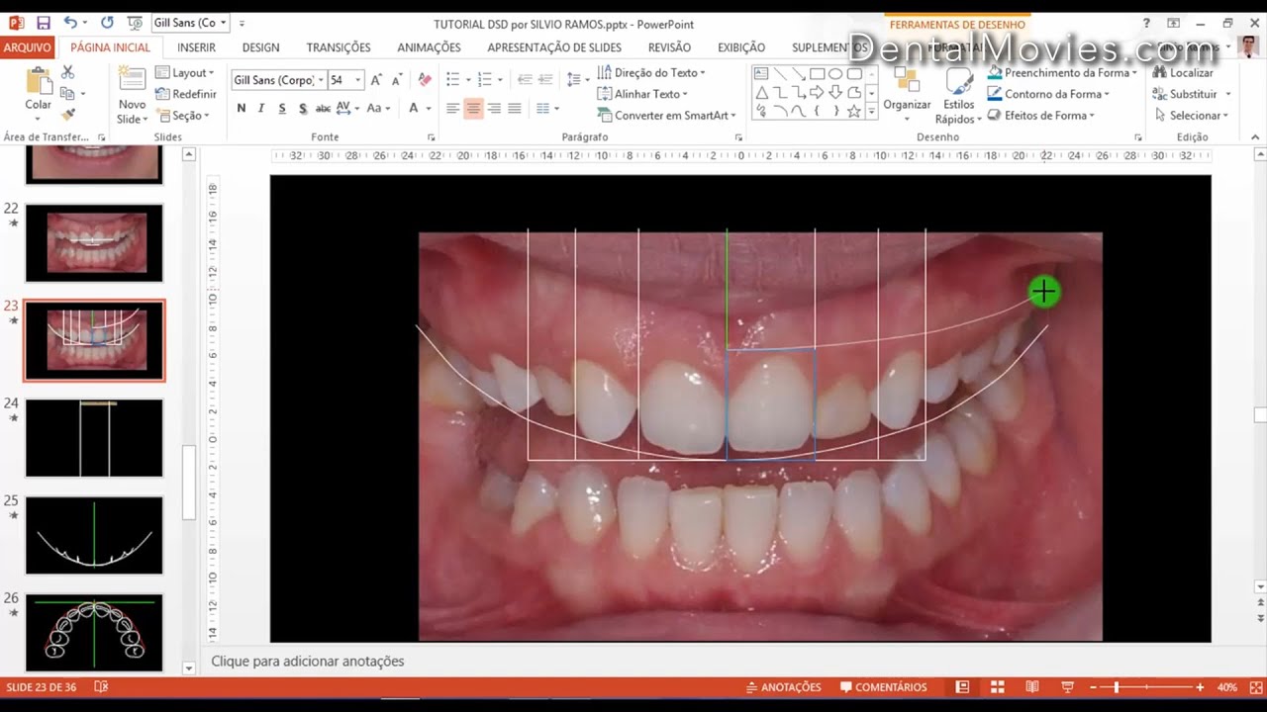This screenshot has height=712, width=1267.
Task: Switch to the INSERIR tab
Action: 196,46
